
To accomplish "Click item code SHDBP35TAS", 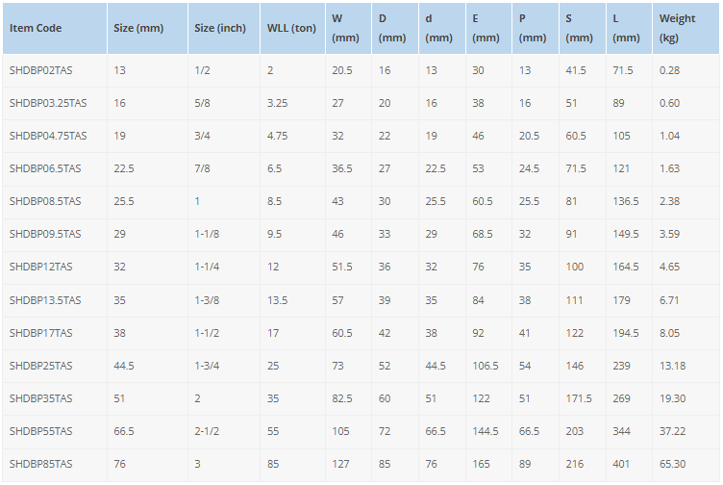I will pyautogui.click(x=40, y=399).
